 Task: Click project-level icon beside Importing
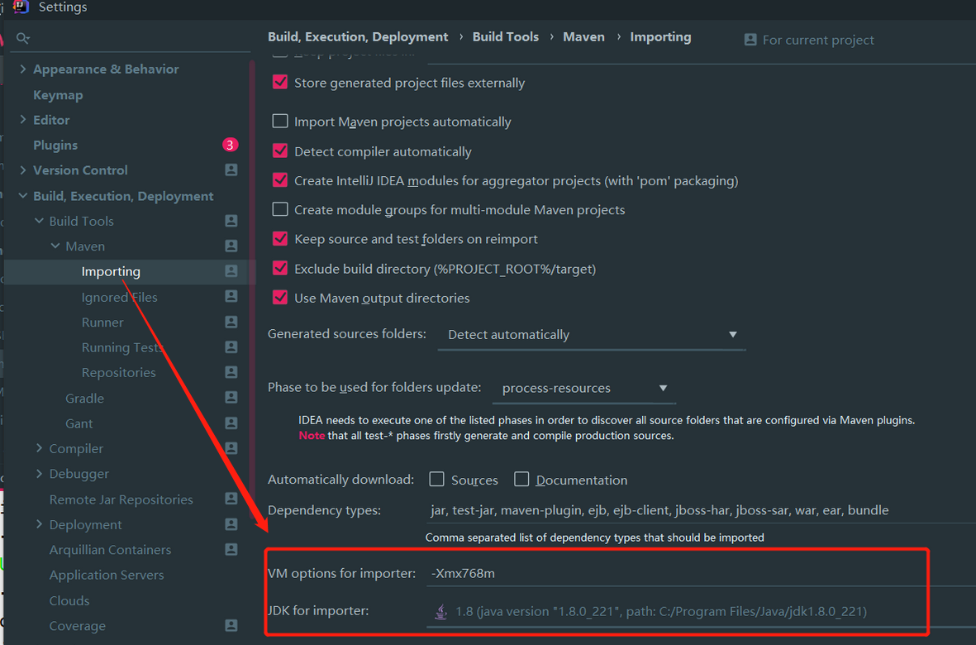[x=231, y=271]
